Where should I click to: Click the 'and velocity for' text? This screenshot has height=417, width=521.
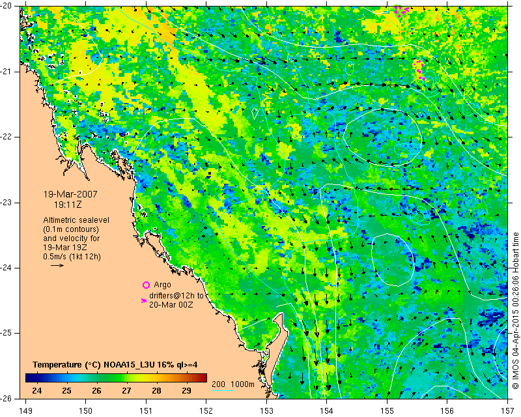coord(72,238)
